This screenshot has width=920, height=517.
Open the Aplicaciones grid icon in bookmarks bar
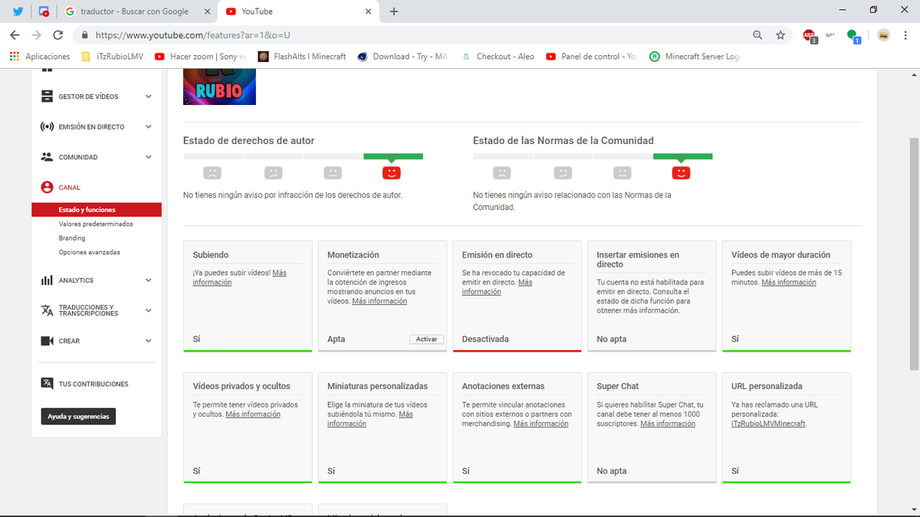tap(14, 56)
